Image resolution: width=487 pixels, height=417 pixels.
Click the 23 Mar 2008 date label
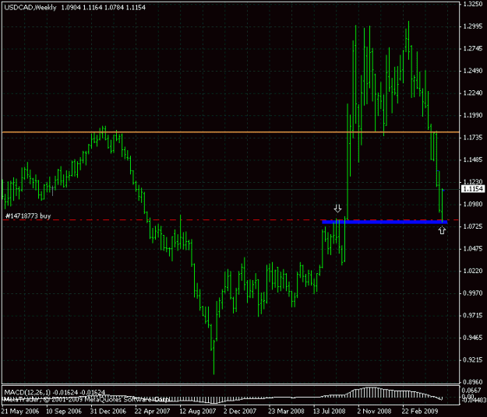[x=286, y=411]
